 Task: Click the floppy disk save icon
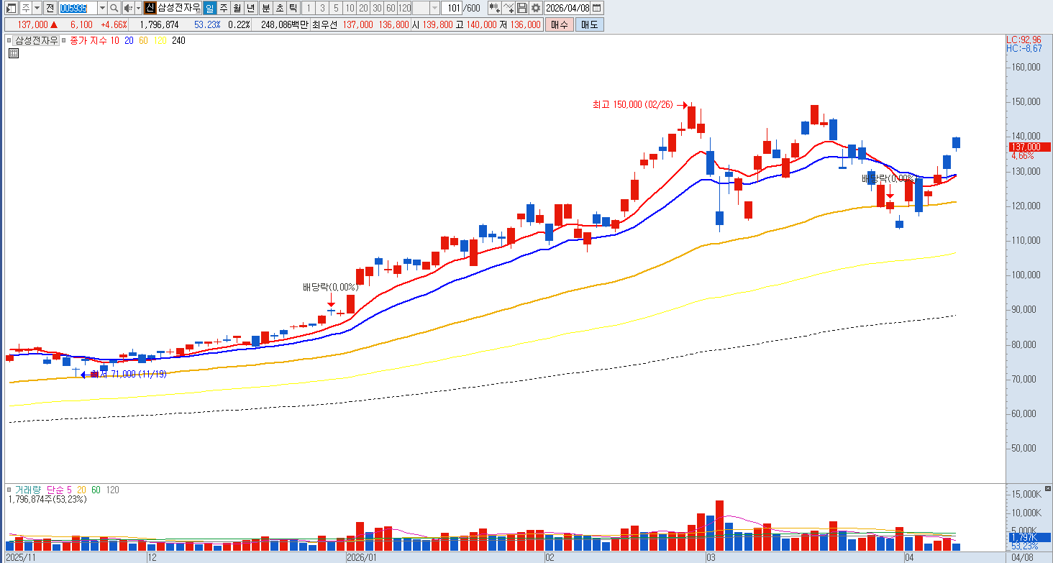click(522, 8)
